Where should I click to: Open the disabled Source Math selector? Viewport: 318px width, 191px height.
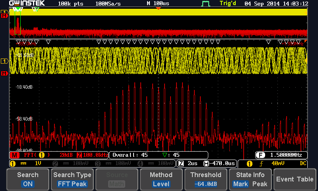pyautogui.click(x=117, y=179)
